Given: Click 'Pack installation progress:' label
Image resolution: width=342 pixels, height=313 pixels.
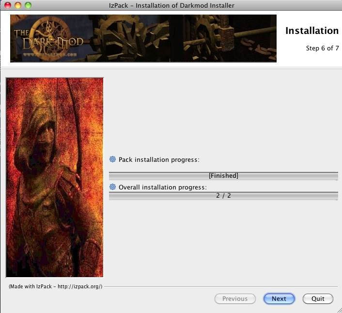Looking at the screenshot, I should 159,160.
